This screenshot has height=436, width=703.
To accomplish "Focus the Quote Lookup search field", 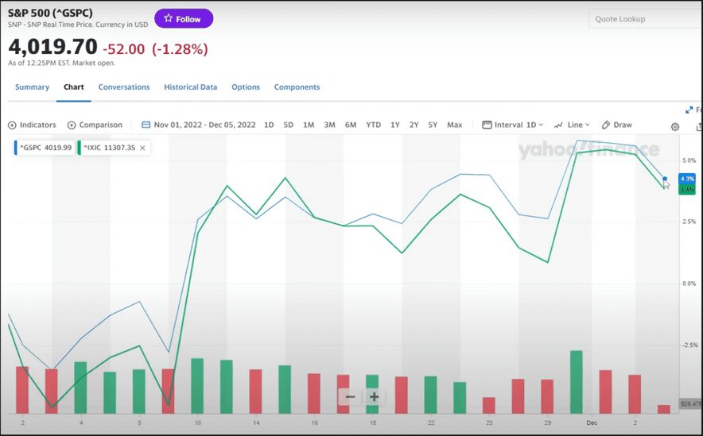I will tap(644, 19).
